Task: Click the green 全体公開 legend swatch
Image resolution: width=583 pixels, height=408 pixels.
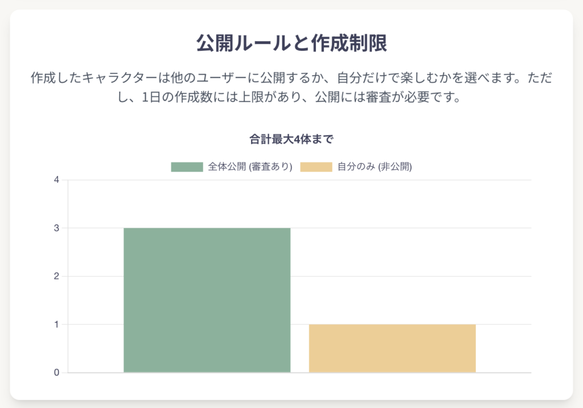Action: (x=187, y=167)
